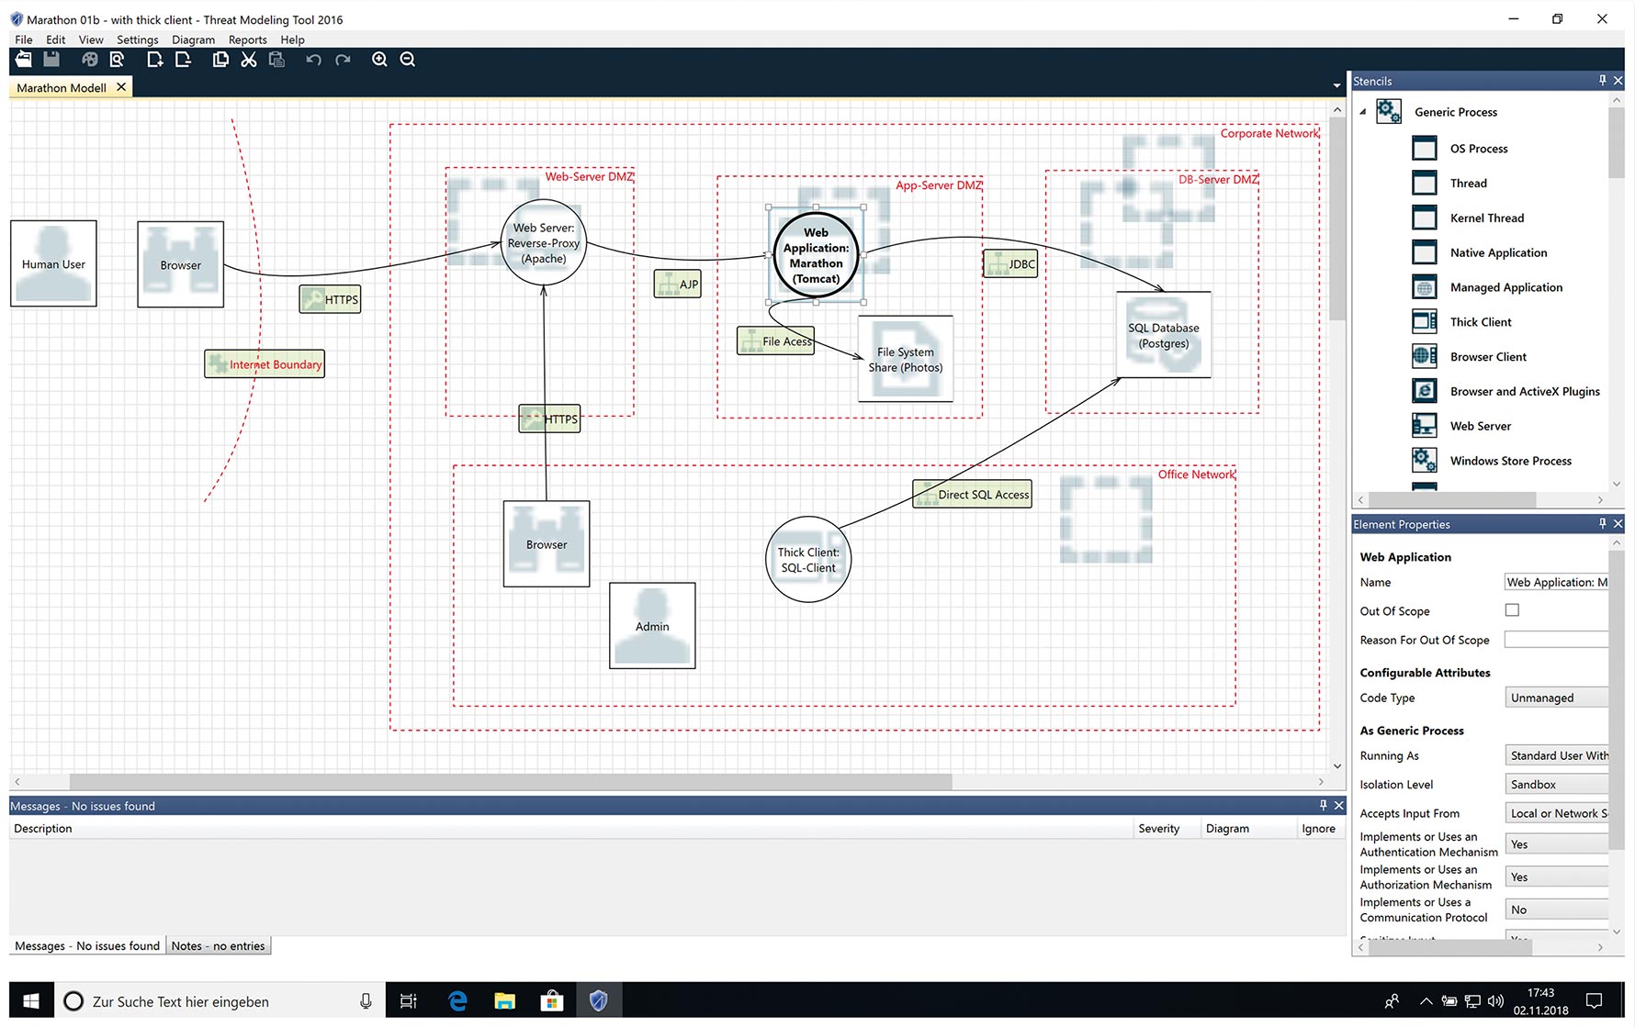Open the Accepts Input From dropdown

tap(1557, 813)
